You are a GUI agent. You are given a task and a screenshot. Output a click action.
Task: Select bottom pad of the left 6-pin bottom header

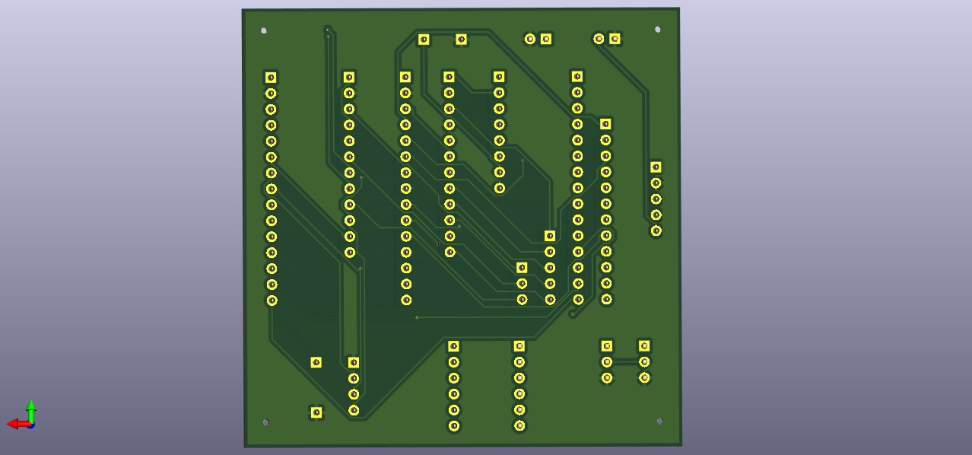(x=454, y=426)
